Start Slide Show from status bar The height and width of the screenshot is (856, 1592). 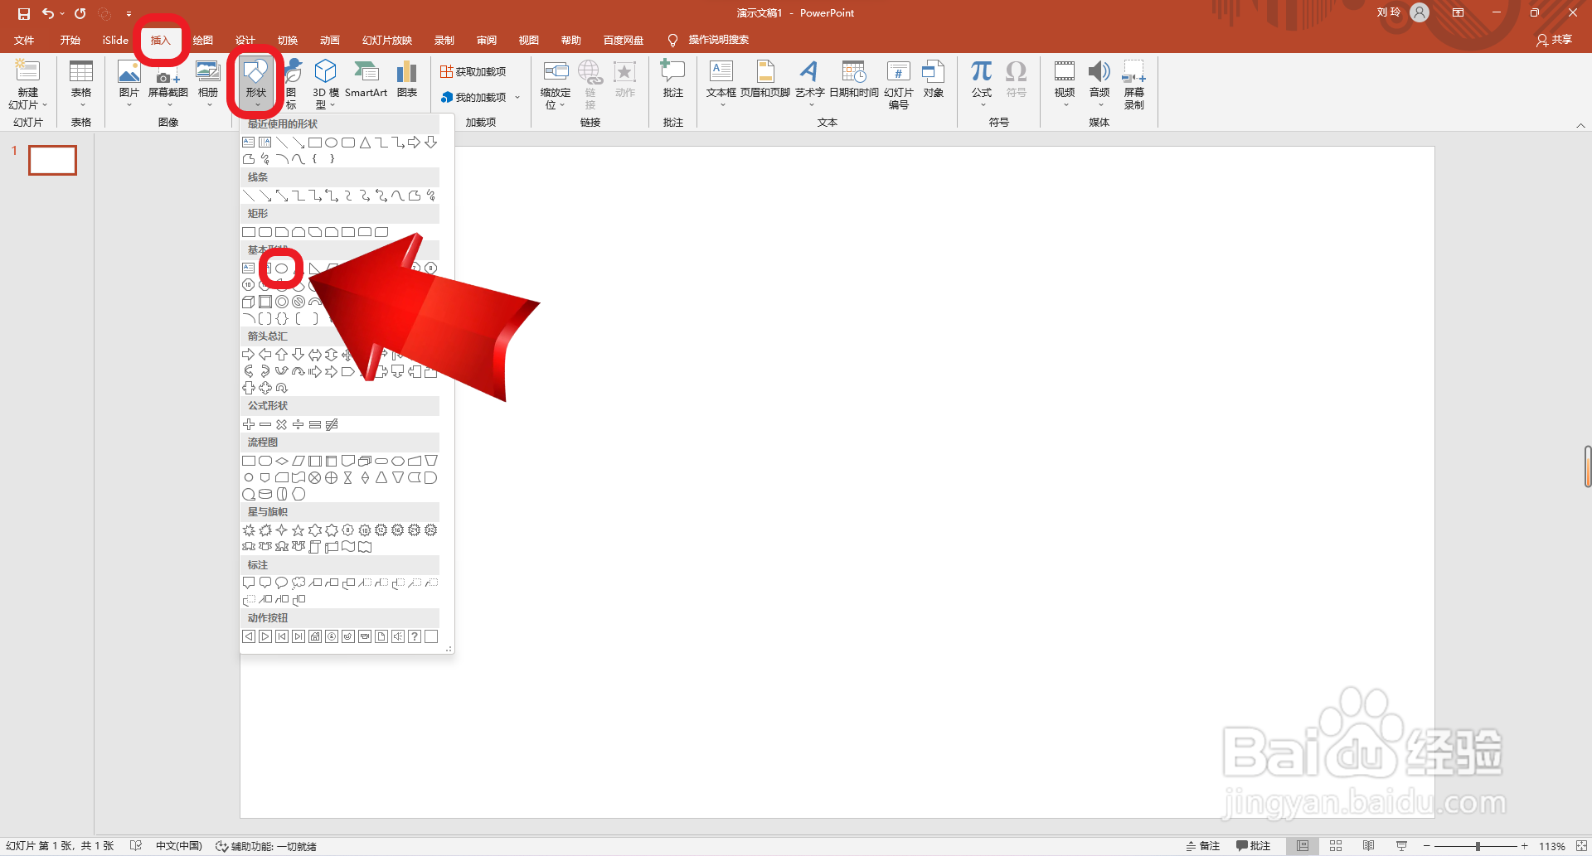pyautogui.click(x=1402, y=846)
